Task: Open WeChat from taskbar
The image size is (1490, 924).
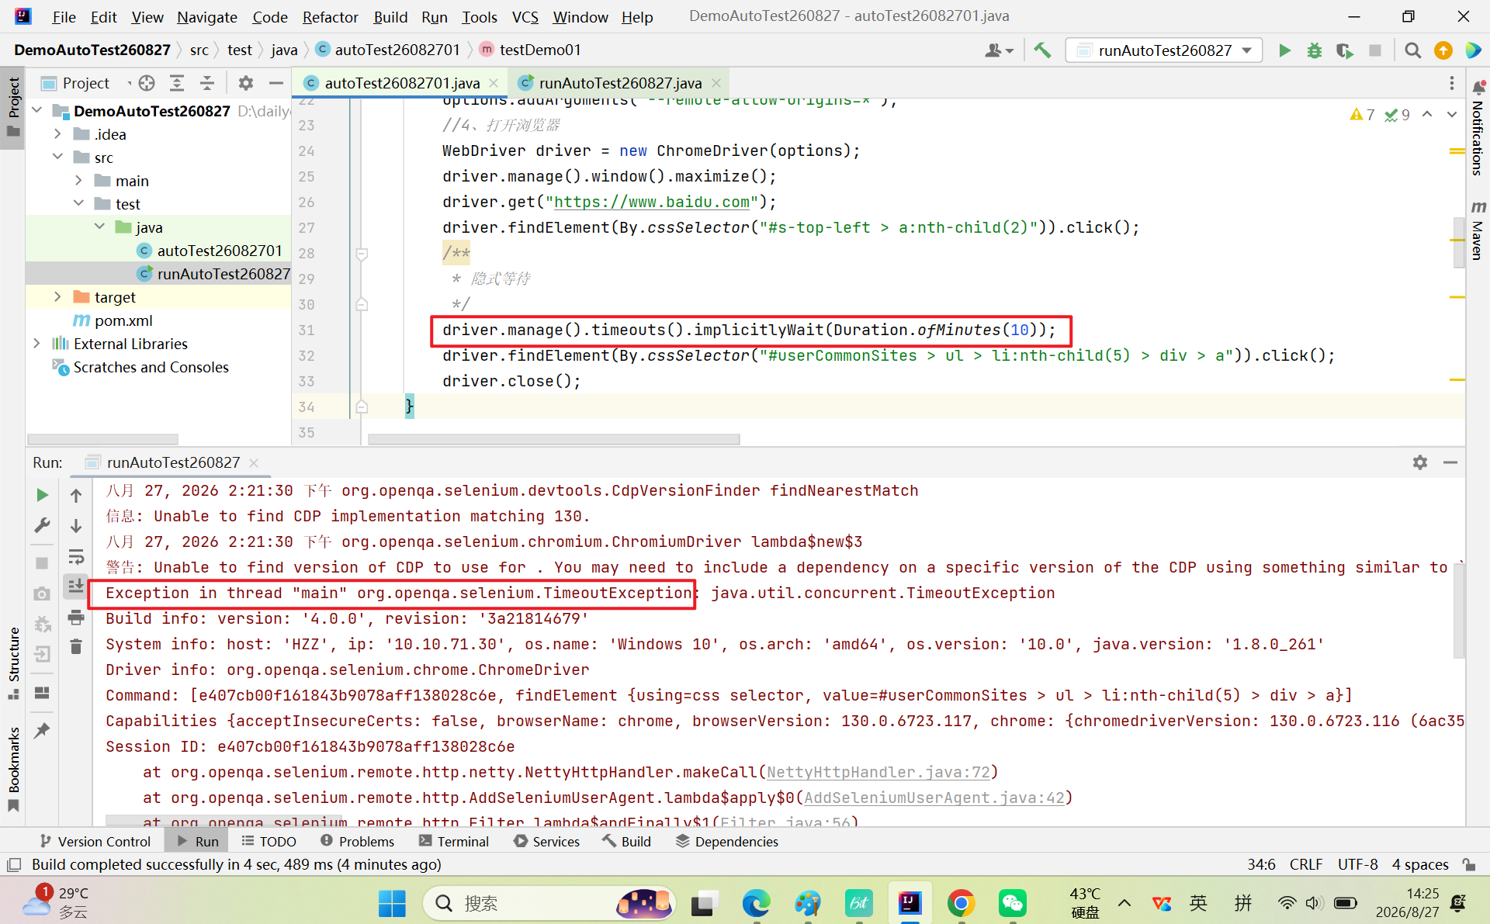Action: pos(1013,903)
